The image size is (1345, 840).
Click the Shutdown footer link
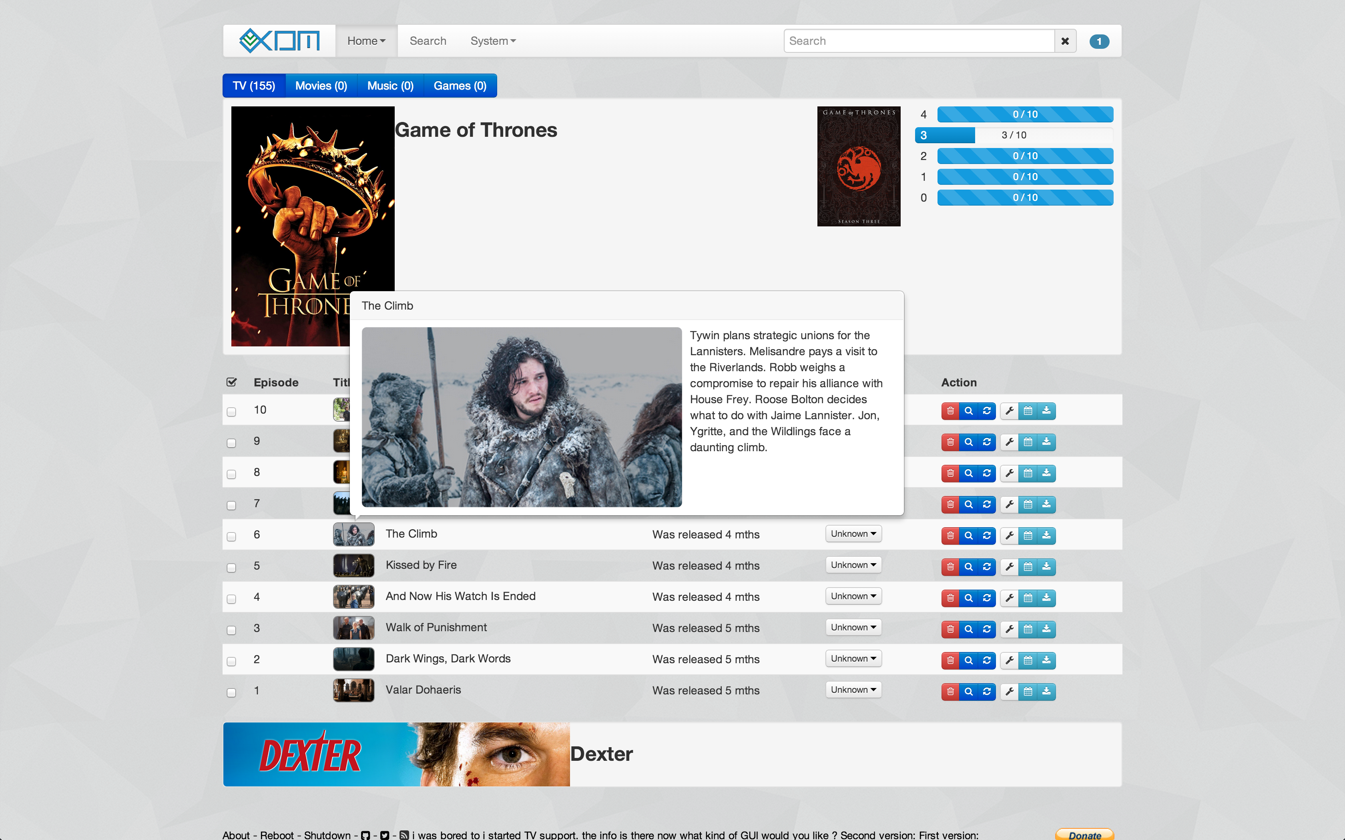tap(327, 835)
